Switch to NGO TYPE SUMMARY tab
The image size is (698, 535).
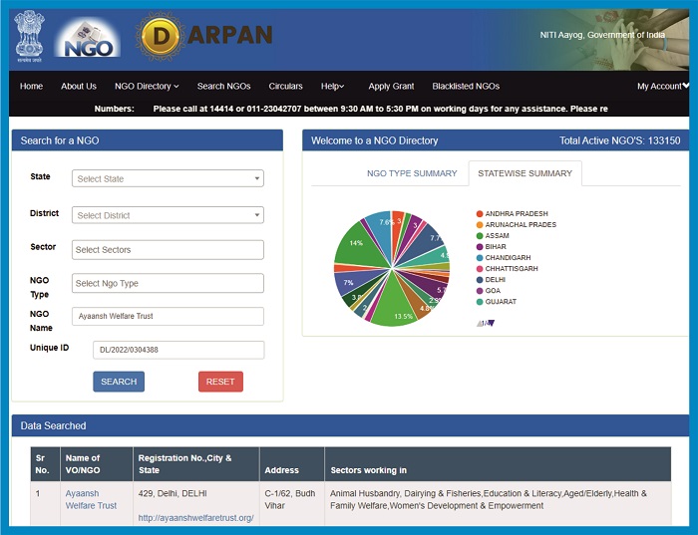412,173
